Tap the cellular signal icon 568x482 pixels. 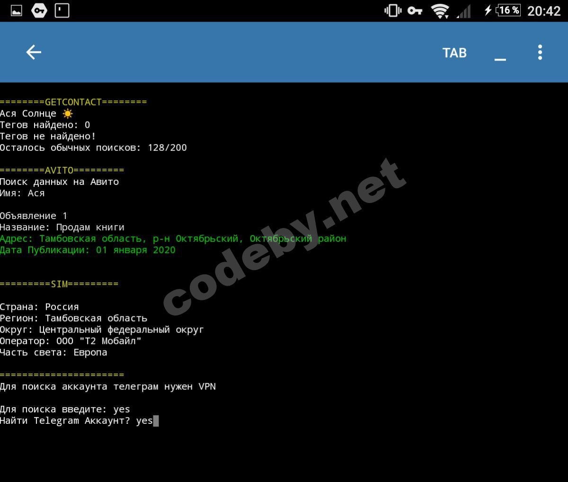[464, 11]
